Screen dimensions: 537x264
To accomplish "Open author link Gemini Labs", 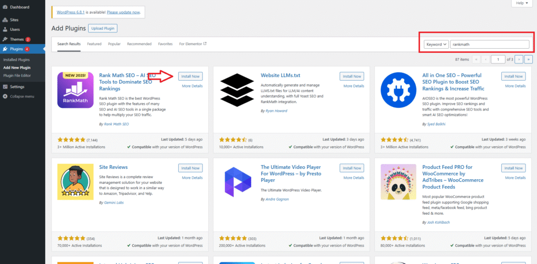I will [x=114, y=202].
